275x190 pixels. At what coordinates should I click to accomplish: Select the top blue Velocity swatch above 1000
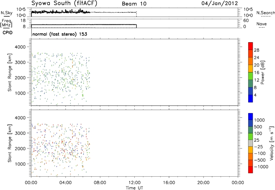pos(251,117)
